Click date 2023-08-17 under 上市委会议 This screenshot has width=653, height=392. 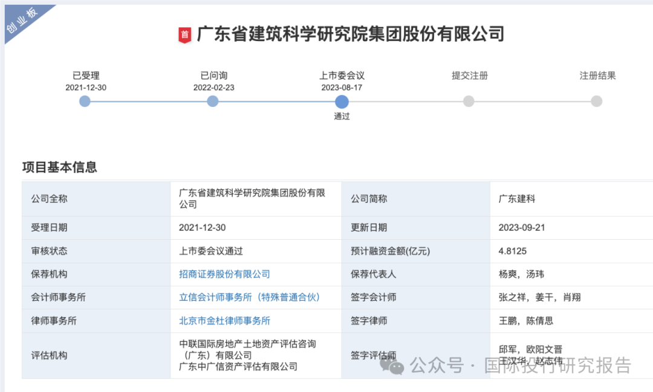point(342,88)
